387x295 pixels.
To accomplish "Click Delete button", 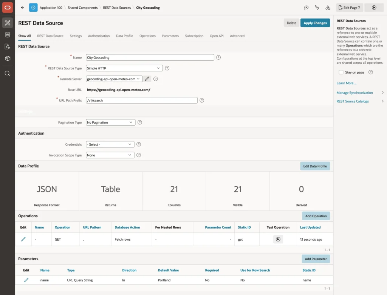I will pos(291,23).
